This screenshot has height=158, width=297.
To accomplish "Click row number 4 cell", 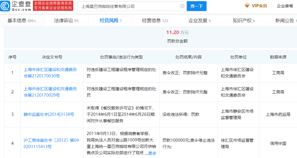I will point(12,143).
